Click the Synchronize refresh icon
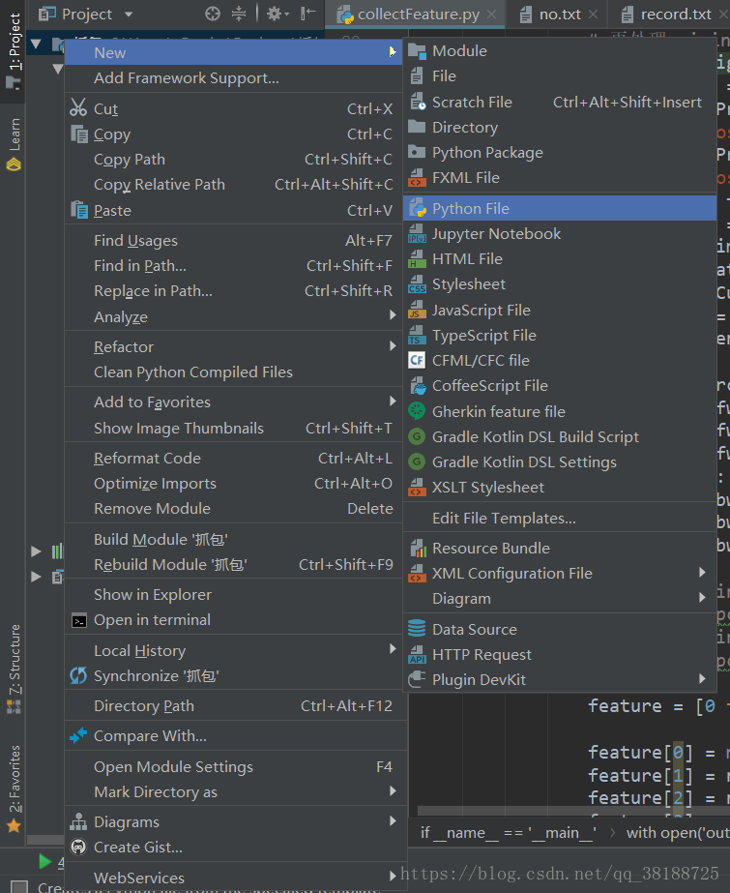Viewport: 730px width, 893px height. [78, 676]
